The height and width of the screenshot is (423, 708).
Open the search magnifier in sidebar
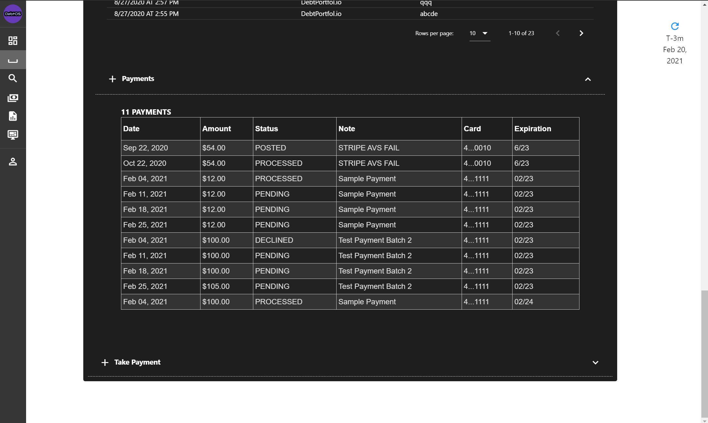click(13, 78)
